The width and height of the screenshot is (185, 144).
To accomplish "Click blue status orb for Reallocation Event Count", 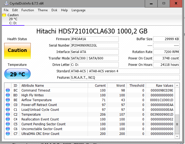I will coord(8,119).
